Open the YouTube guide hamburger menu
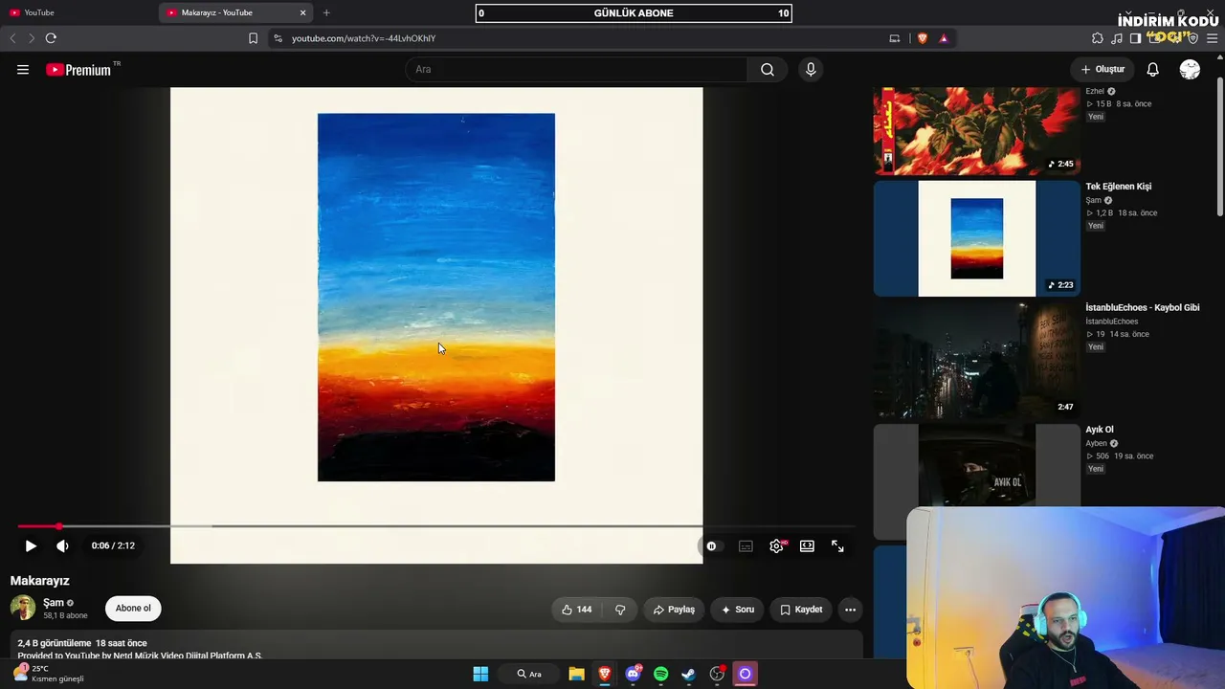The height and width of the screenshot is (689, 1225). pos(23,70)
